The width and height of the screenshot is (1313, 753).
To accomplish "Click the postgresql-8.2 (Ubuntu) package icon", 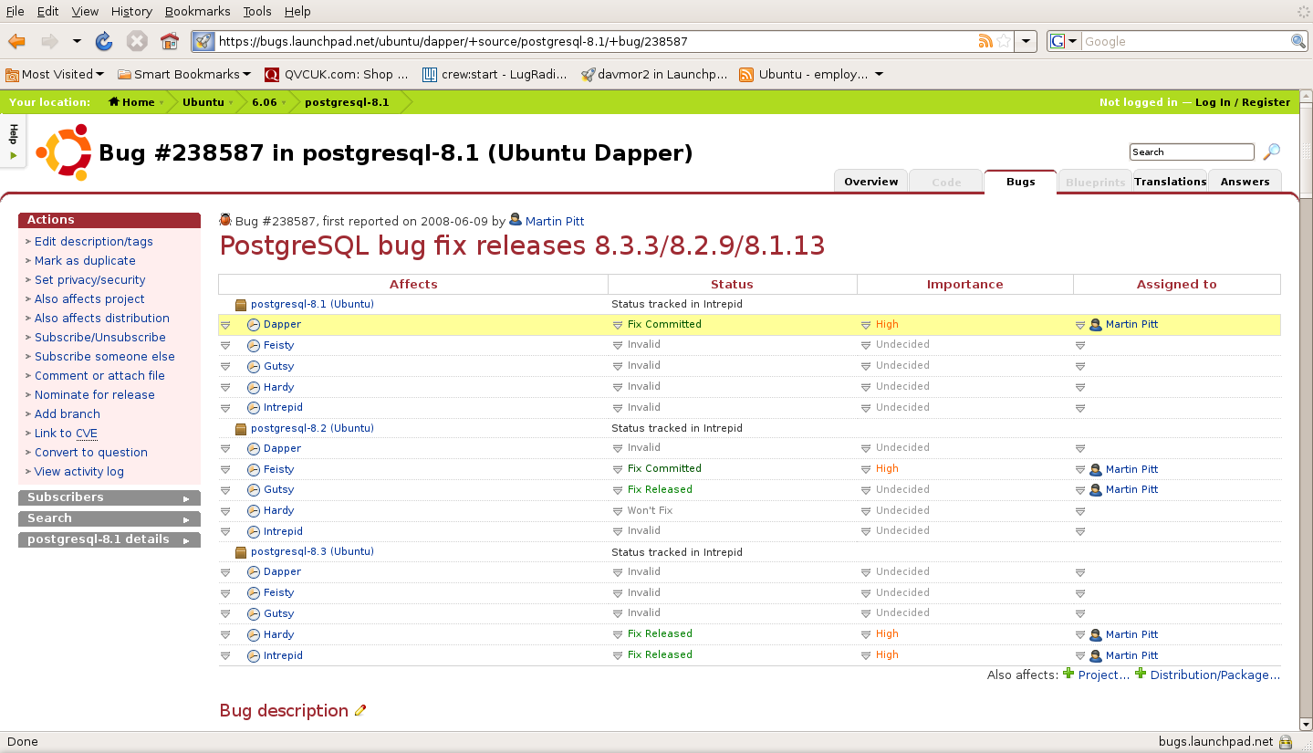I will point(241,428).
